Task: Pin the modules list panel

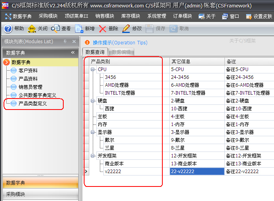Action: (x=65, y=42)
